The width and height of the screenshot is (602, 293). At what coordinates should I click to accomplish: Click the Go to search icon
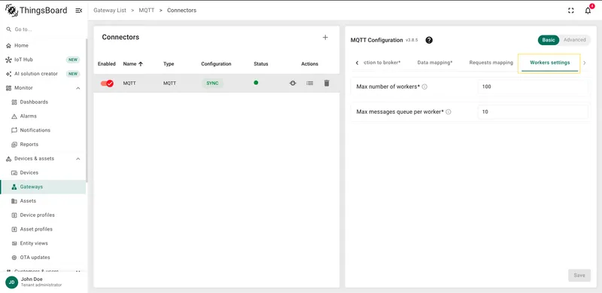pyautogui.click(x=9, y=29)
